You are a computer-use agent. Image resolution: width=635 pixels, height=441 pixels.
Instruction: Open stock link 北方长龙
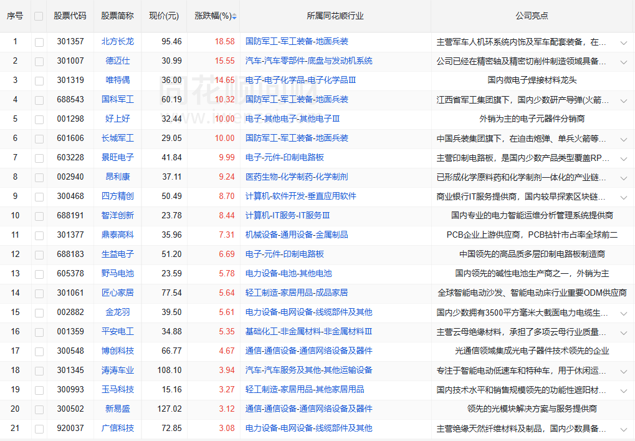117,41
